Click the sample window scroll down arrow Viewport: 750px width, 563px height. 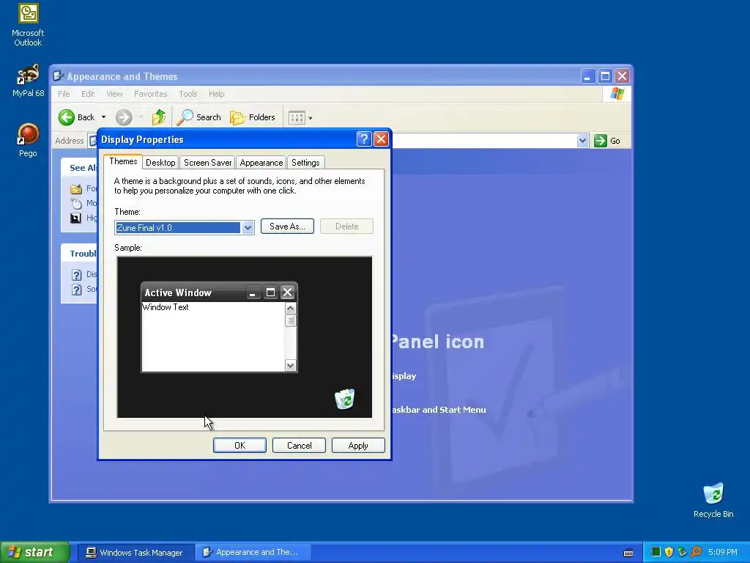tap(290, 366)
